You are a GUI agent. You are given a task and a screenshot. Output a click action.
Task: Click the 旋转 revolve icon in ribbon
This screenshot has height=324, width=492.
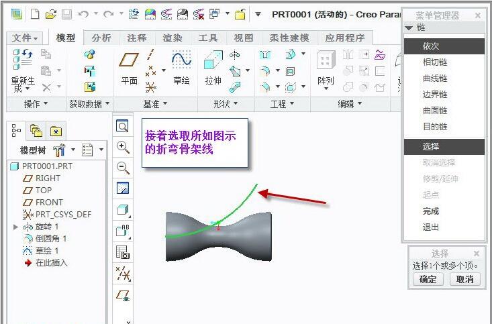pyautogui.click(x=235, y=55)
